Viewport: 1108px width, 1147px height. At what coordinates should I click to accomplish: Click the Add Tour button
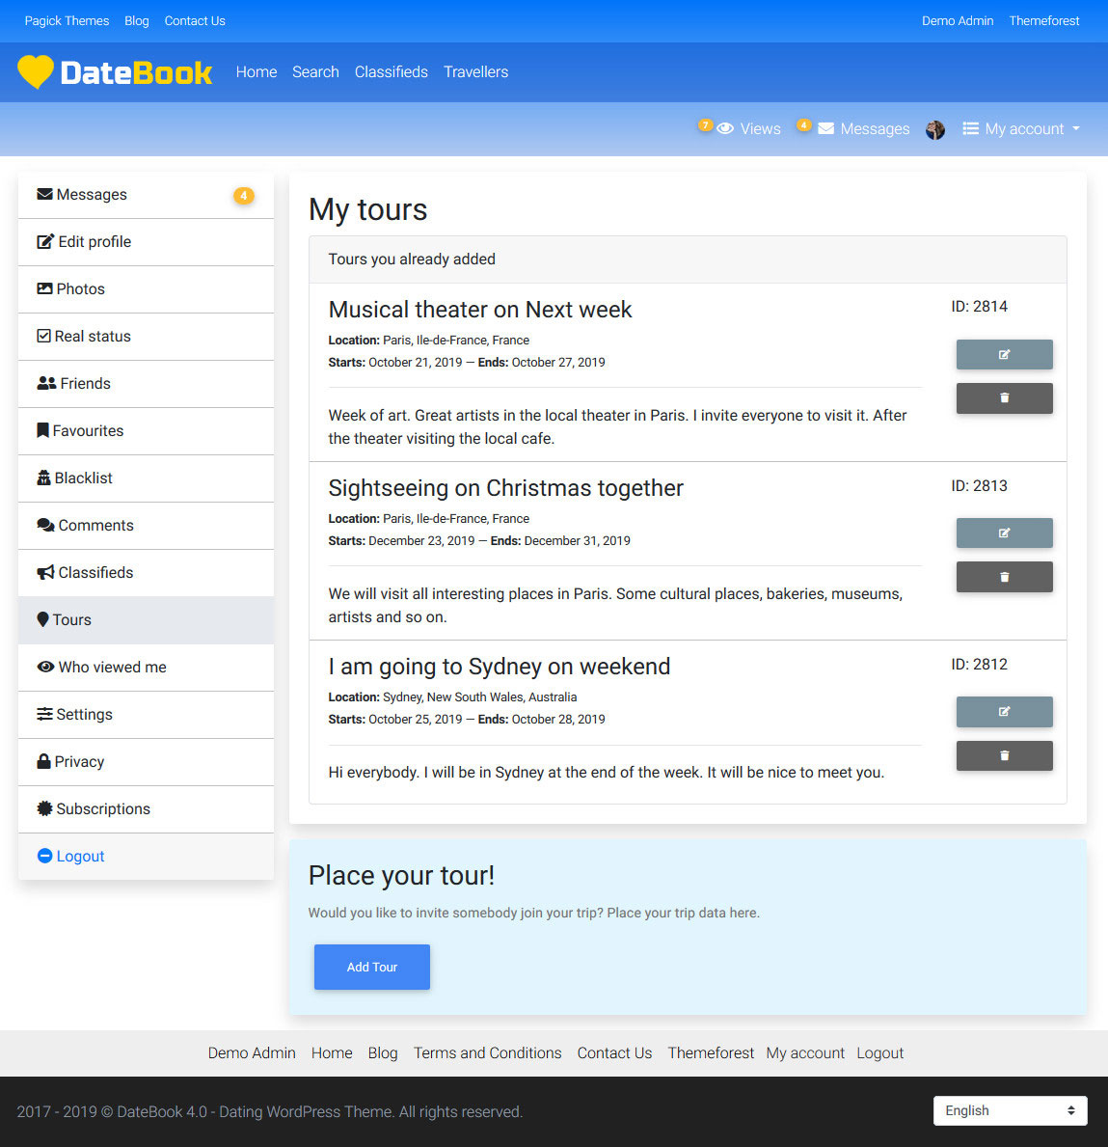[x=371, y=967]
